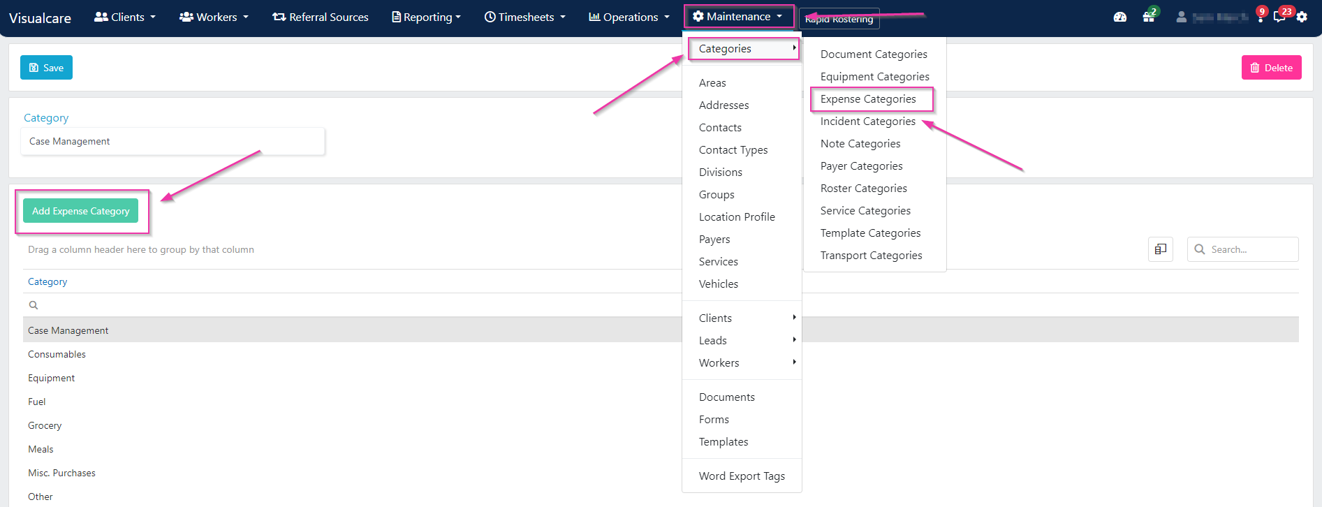1322x507 pixels.
Task: Select Documents menu item
Action: (727, 397)
